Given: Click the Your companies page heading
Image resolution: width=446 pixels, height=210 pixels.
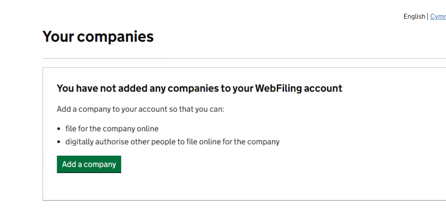Looking at the screenshot, I should (x=98, y=37).
